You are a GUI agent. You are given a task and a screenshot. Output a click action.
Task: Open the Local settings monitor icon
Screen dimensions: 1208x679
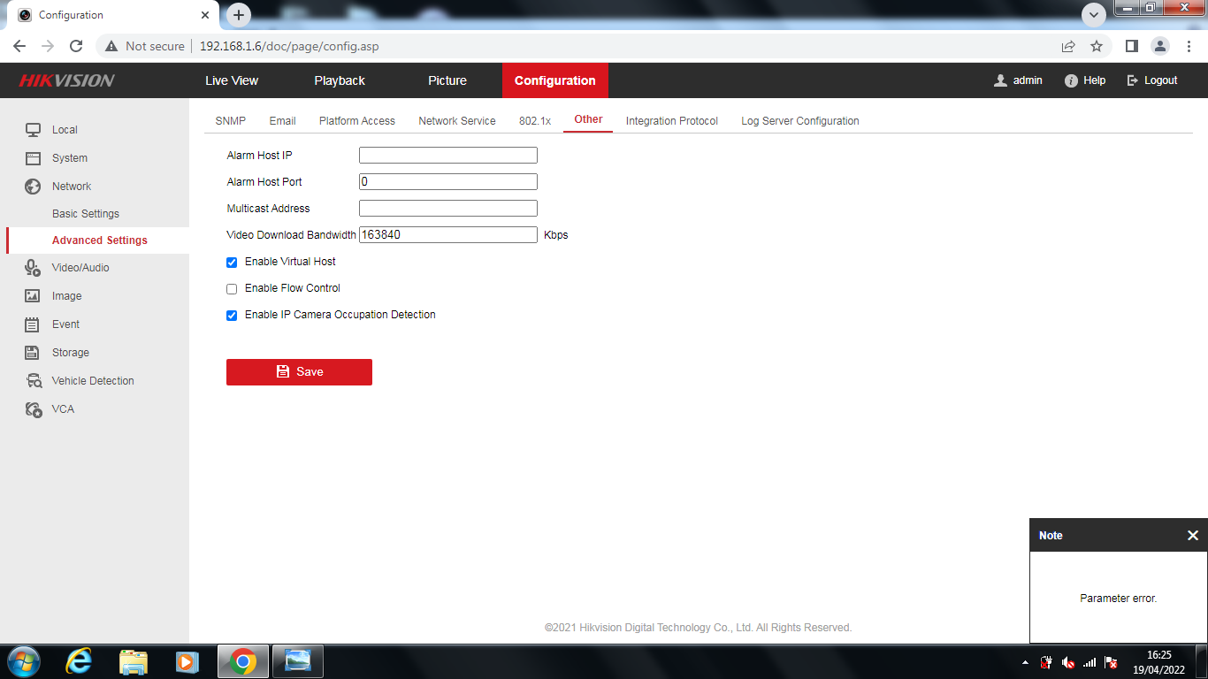pos(33,130)
